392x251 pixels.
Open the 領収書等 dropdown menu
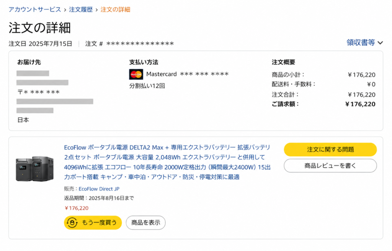tap(364, 43)
